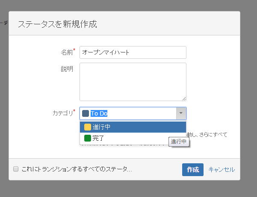Click the カテゴリ field label
This screenshot has width=257, height=197.
click(62, 113)
